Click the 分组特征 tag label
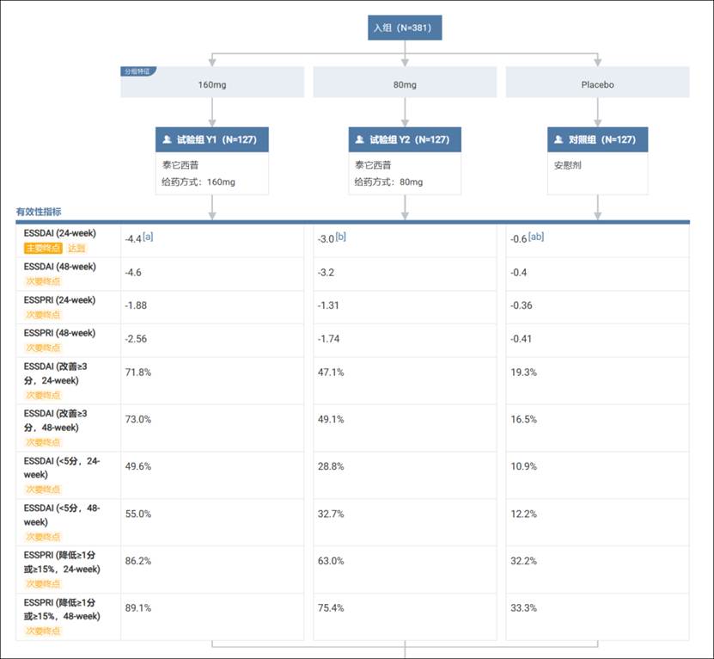Viewport: 714px width, 659px height. pyautogui.click(x=137, y=71)
